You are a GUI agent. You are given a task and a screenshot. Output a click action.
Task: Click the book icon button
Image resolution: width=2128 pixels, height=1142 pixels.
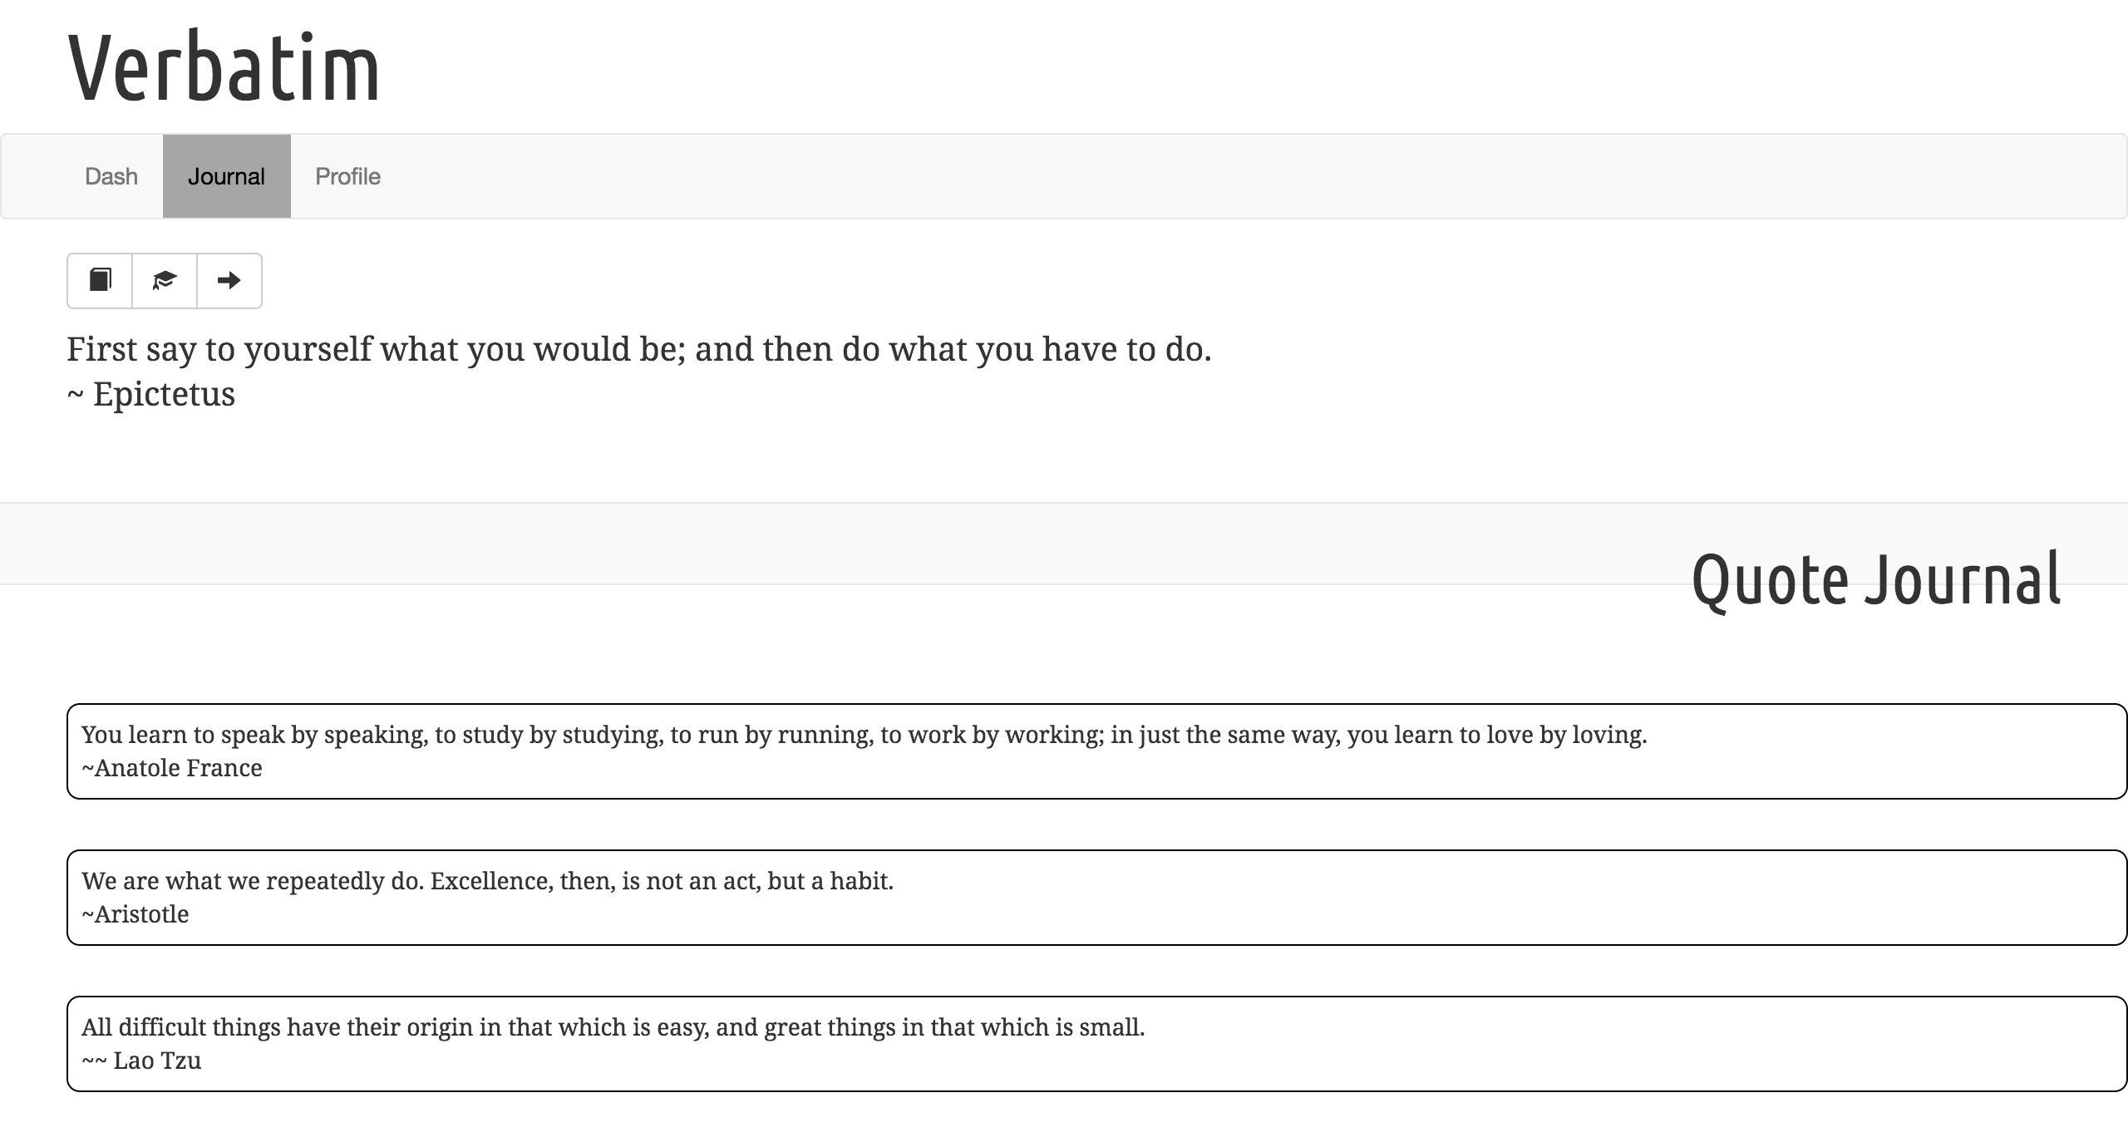(x=100, y=281)
